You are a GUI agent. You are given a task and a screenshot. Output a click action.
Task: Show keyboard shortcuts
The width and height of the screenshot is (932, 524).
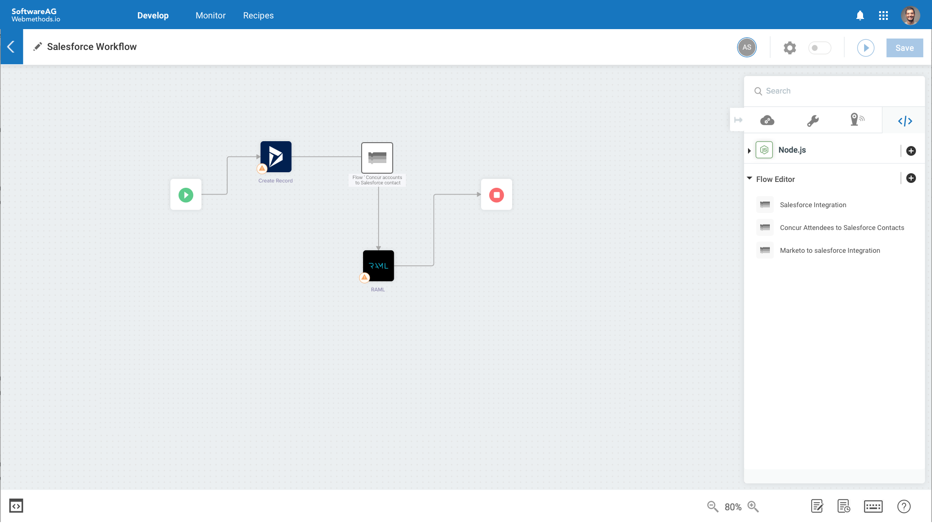click(x=873, y=507)
